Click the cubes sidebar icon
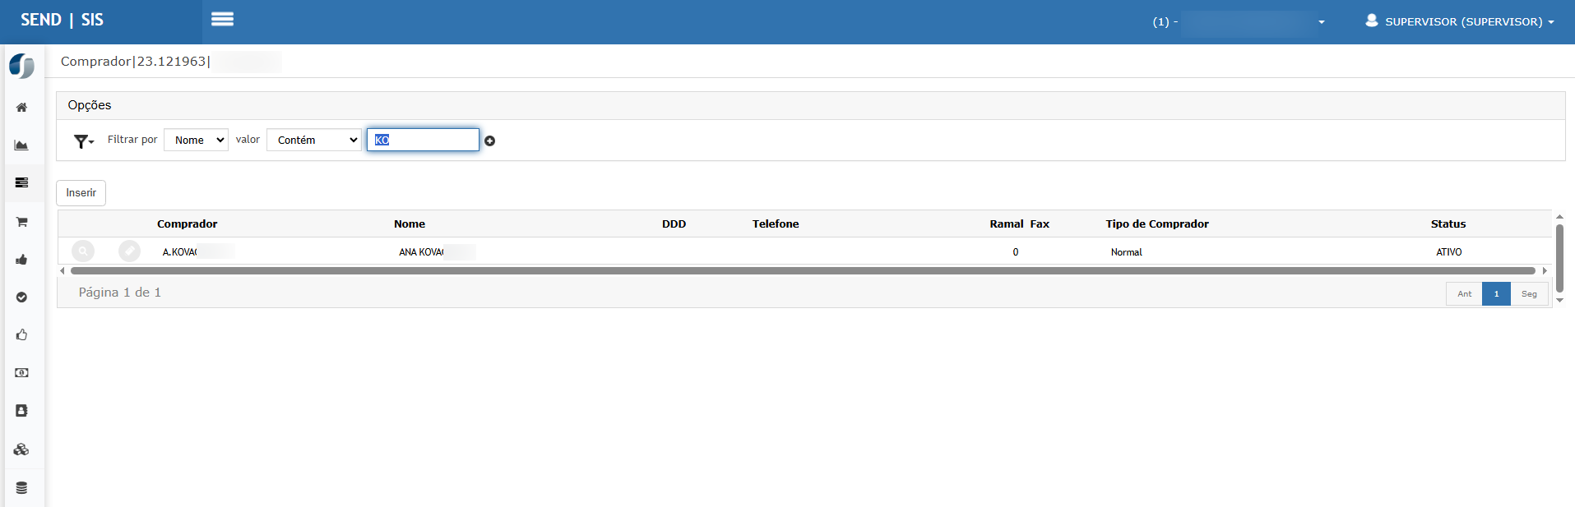Viewport: 1575px width, 507px height. [22, 449]
